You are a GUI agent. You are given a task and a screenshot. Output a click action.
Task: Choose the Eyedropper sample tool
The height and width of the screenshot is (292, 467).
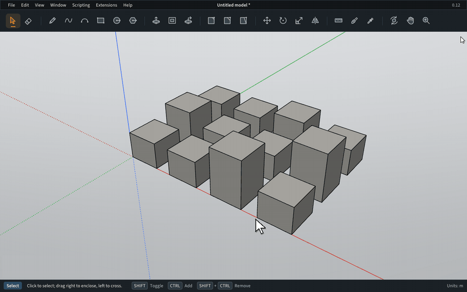point(371,21)
